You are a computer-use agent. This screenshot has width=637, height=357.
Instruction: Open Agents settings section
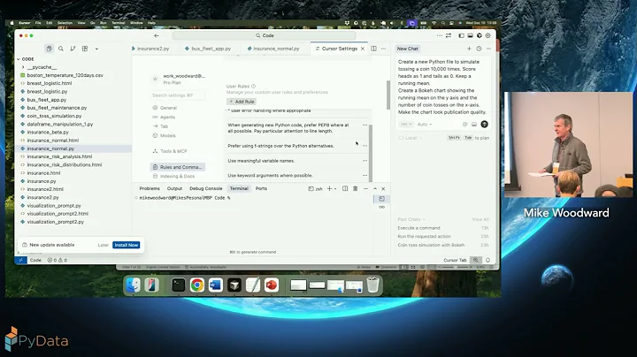tap(167, 118)
